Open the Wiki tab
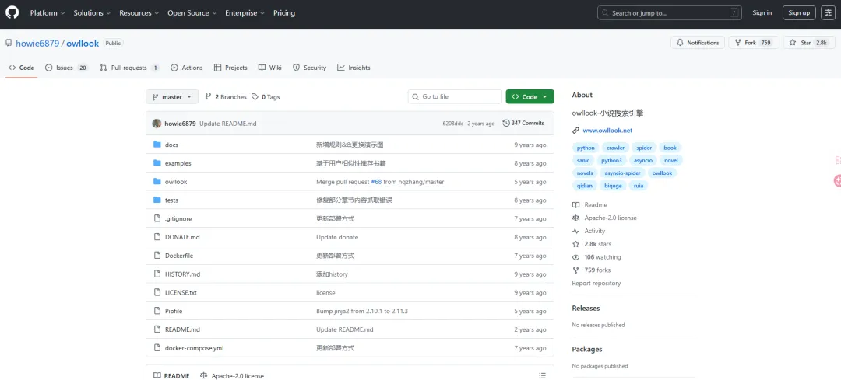Screen dimensions: 841x380 click(269, 68)
